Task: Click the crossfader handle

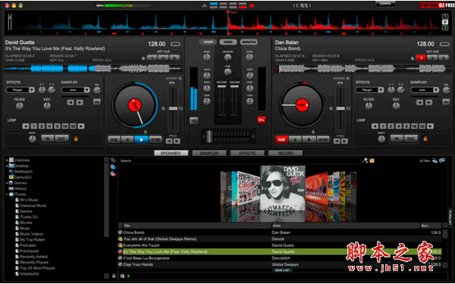Action: [209, 136]
